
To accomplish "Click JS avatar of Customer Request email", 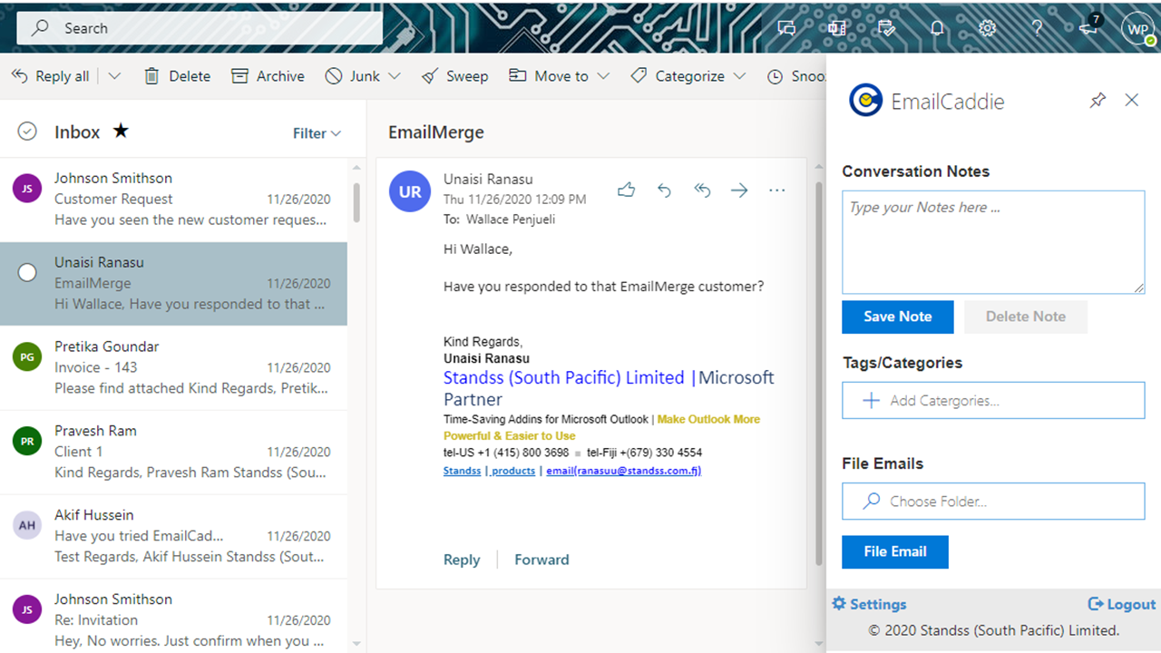I will [27, 188].
